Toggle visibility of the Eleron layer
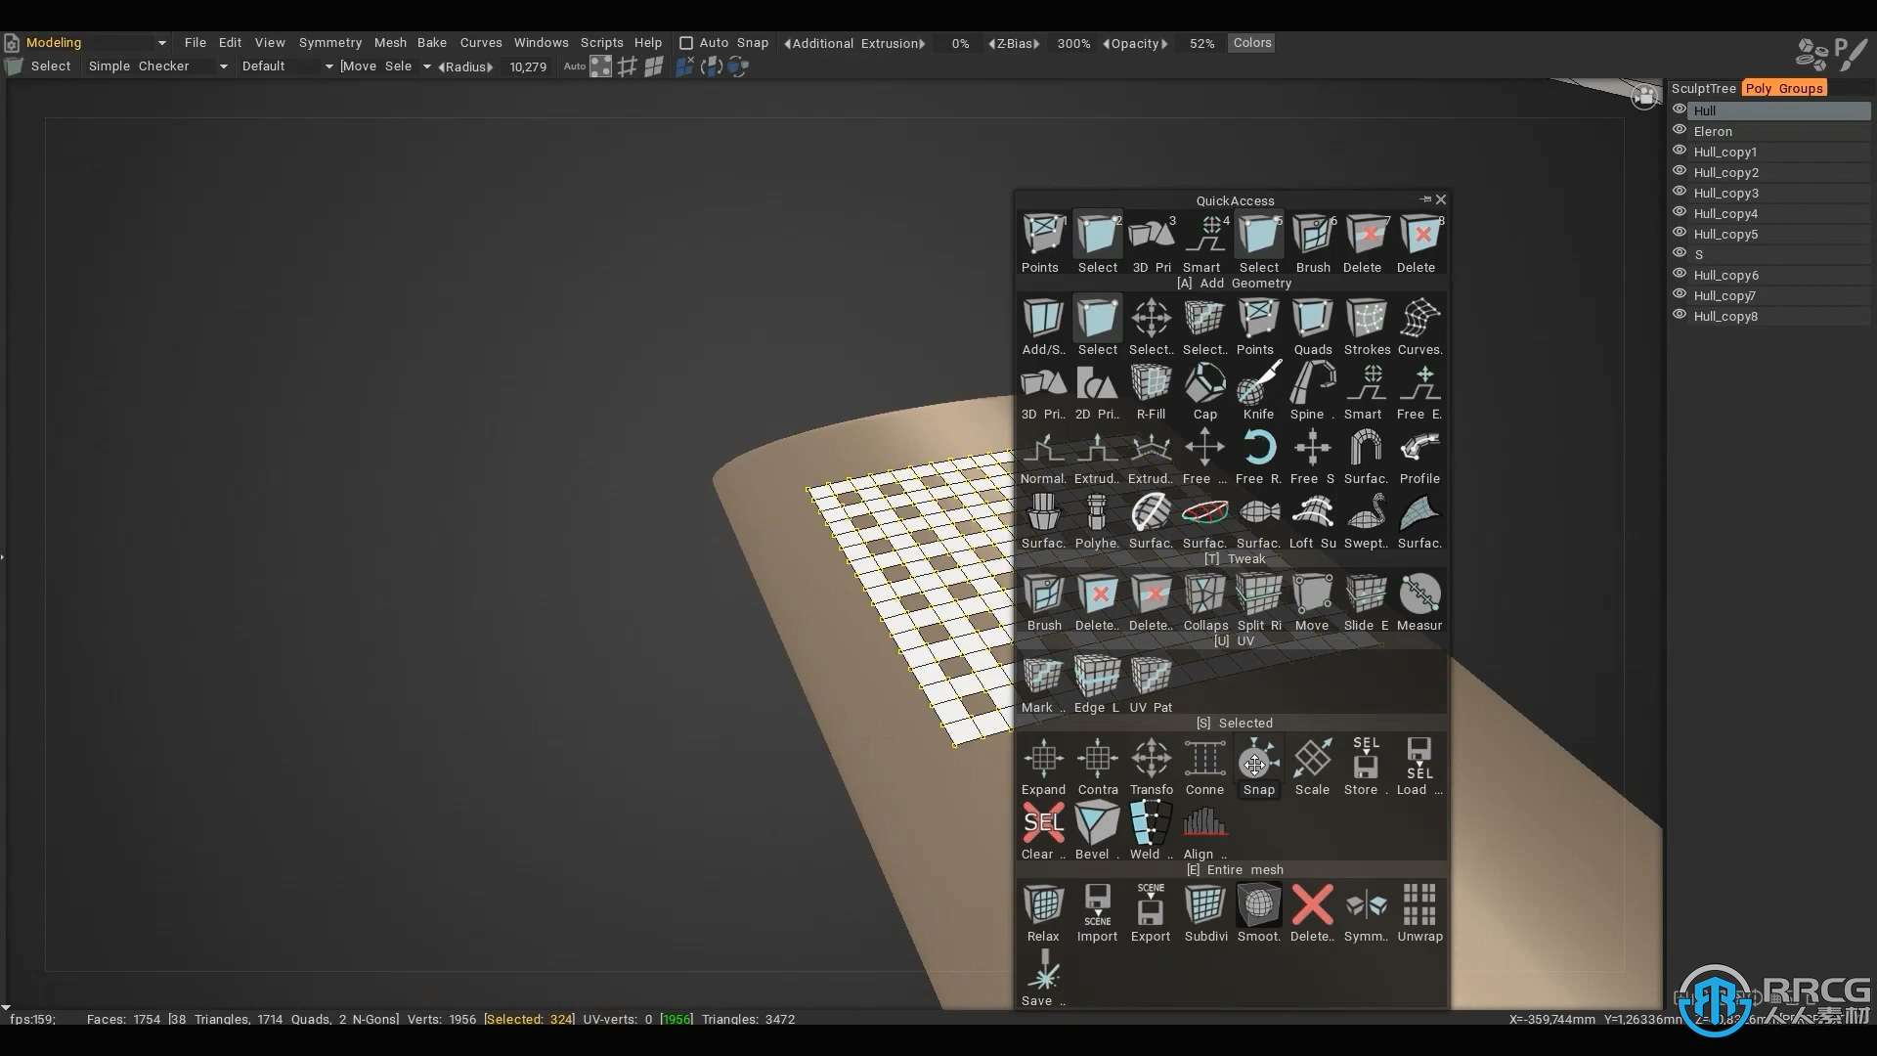1877x1056 pixels. [x=1680, y=130]
